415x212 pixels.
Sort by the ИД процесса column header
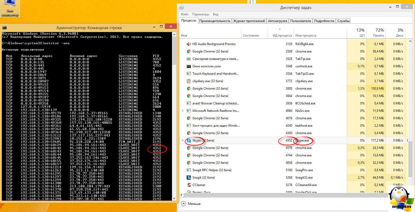(x=282, y=35)
